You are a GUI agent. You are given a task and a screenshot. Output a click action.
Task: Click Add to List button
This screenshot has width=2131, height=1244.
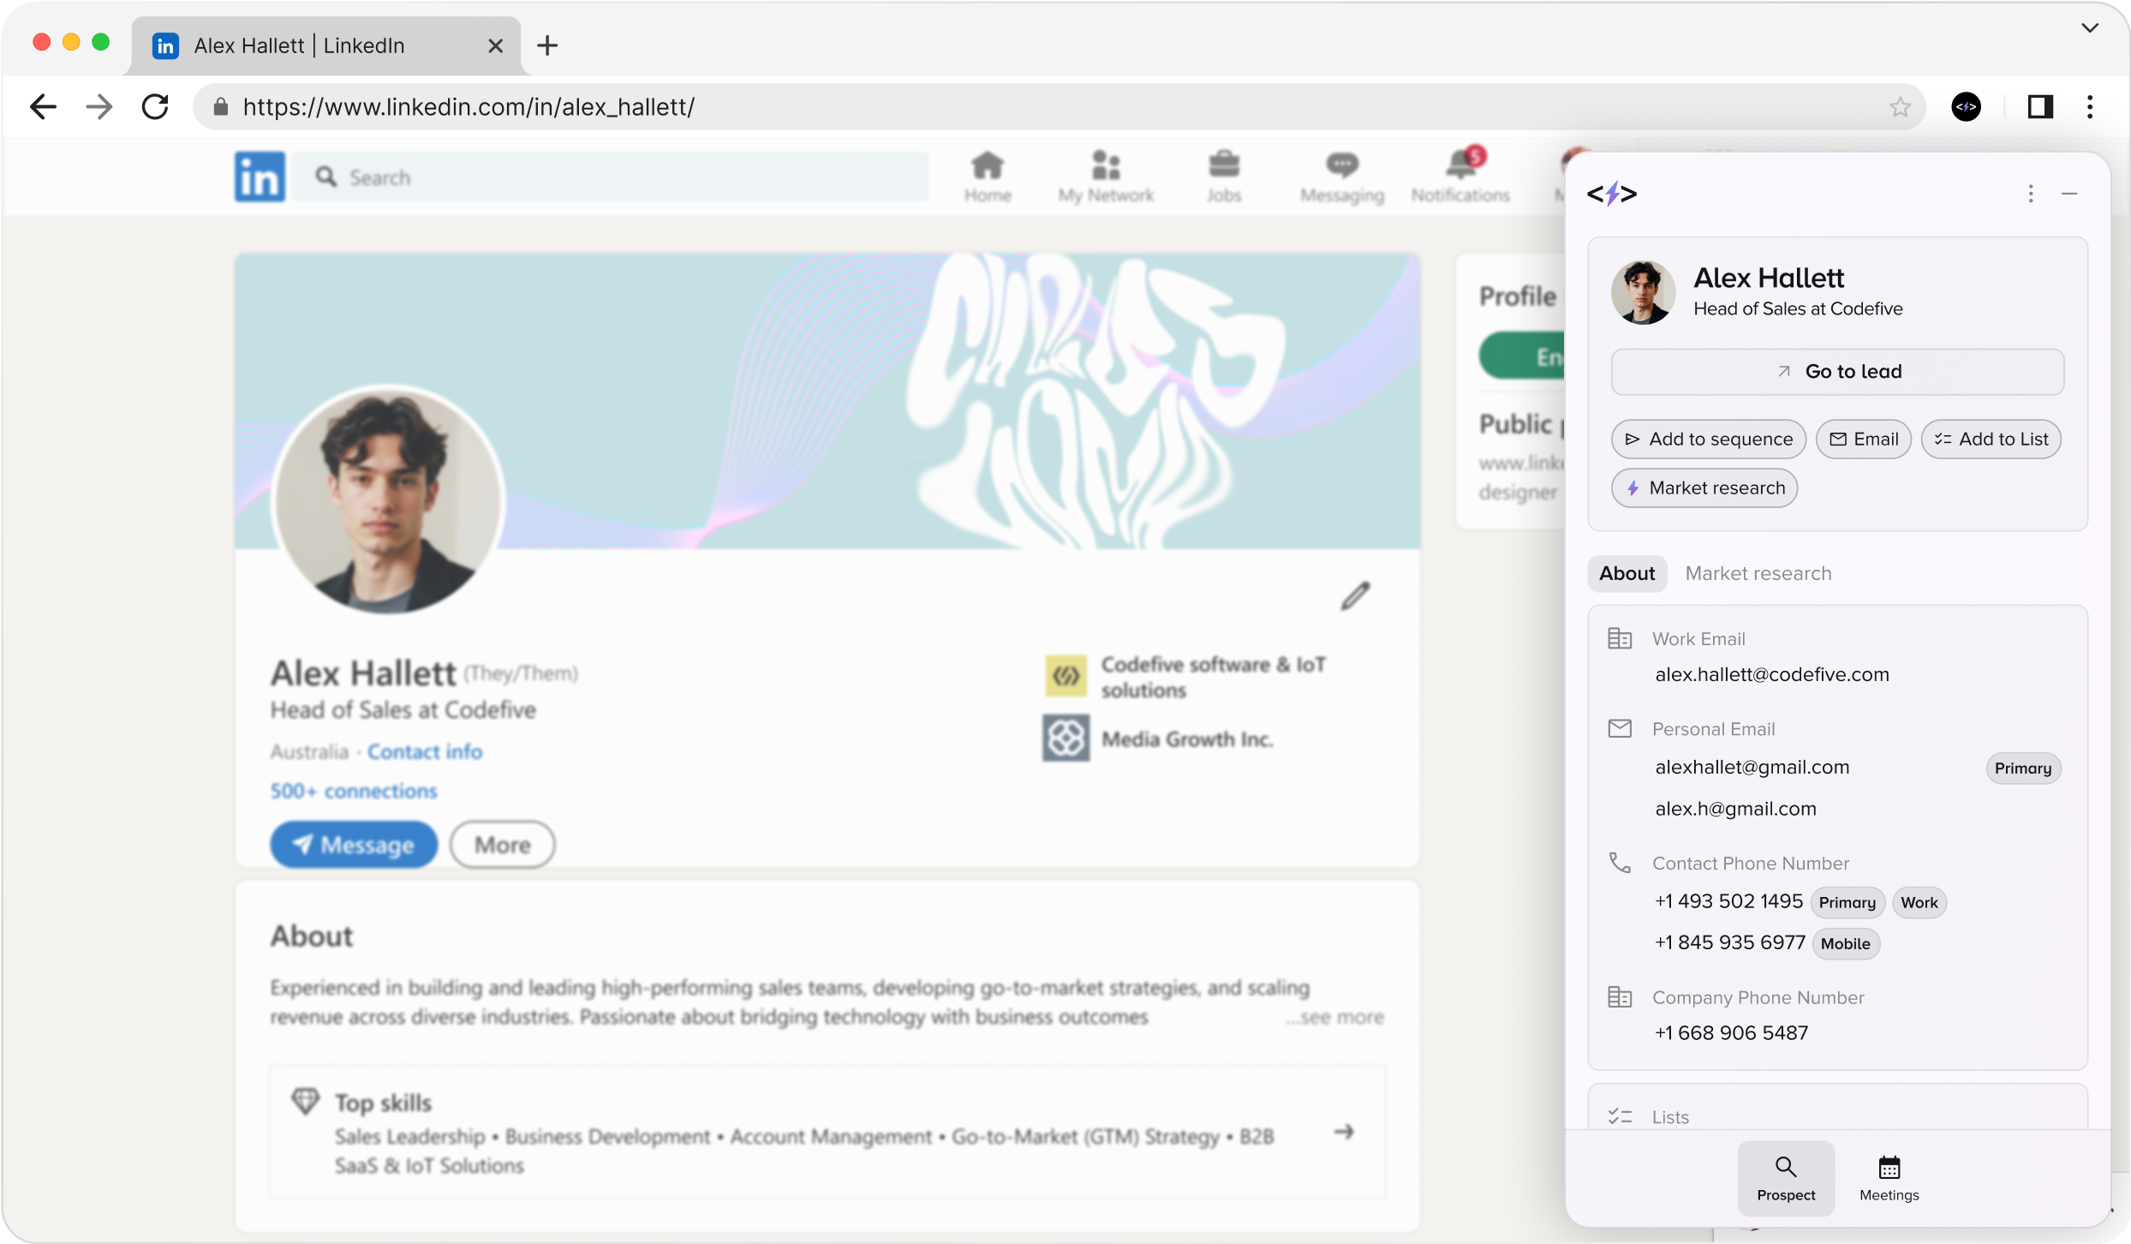tap(1991, 440)
